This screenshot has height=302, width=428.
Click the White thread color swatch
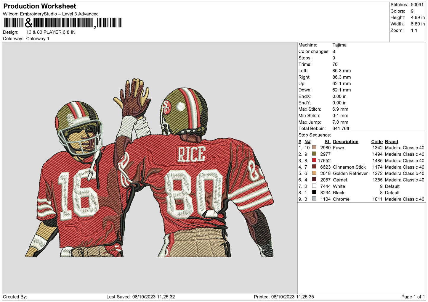314,186
